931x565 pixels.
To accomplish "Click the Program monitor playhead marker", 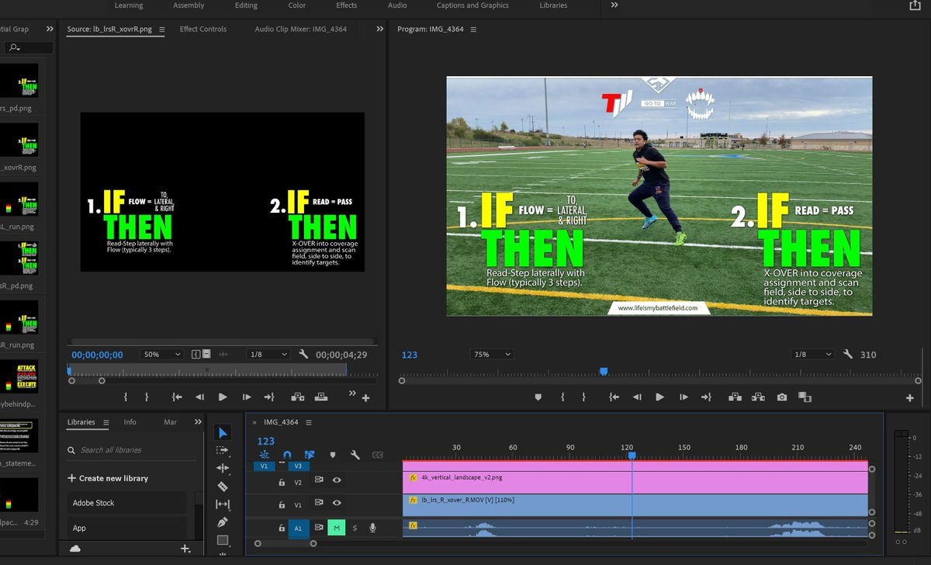I will 604,372.
